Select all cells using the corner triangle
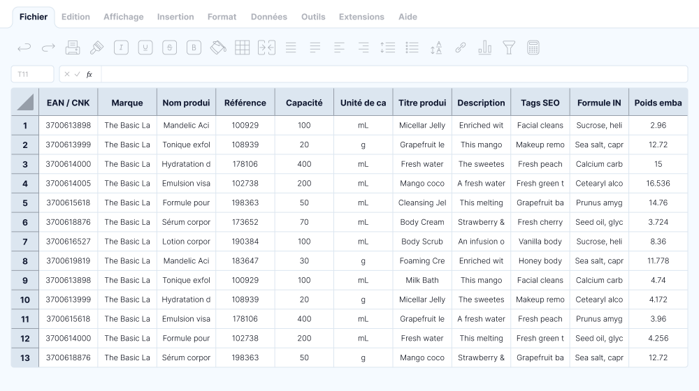This screenshot has height=391, width=699. pyautogui.click(x=25, y=103)
